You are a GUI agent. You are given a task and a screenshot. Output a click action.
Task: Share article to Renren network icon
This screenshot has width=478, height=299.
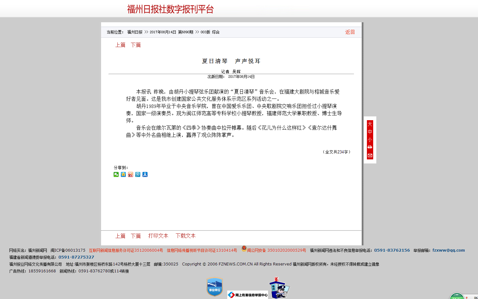pyautogui.click(x=145, y=174)
